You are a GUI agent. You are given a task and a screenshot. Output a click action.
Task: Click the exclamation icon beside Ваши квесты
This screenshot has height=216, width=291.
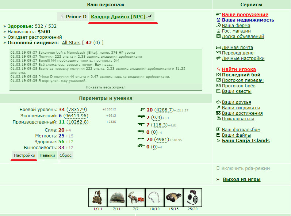218,91
